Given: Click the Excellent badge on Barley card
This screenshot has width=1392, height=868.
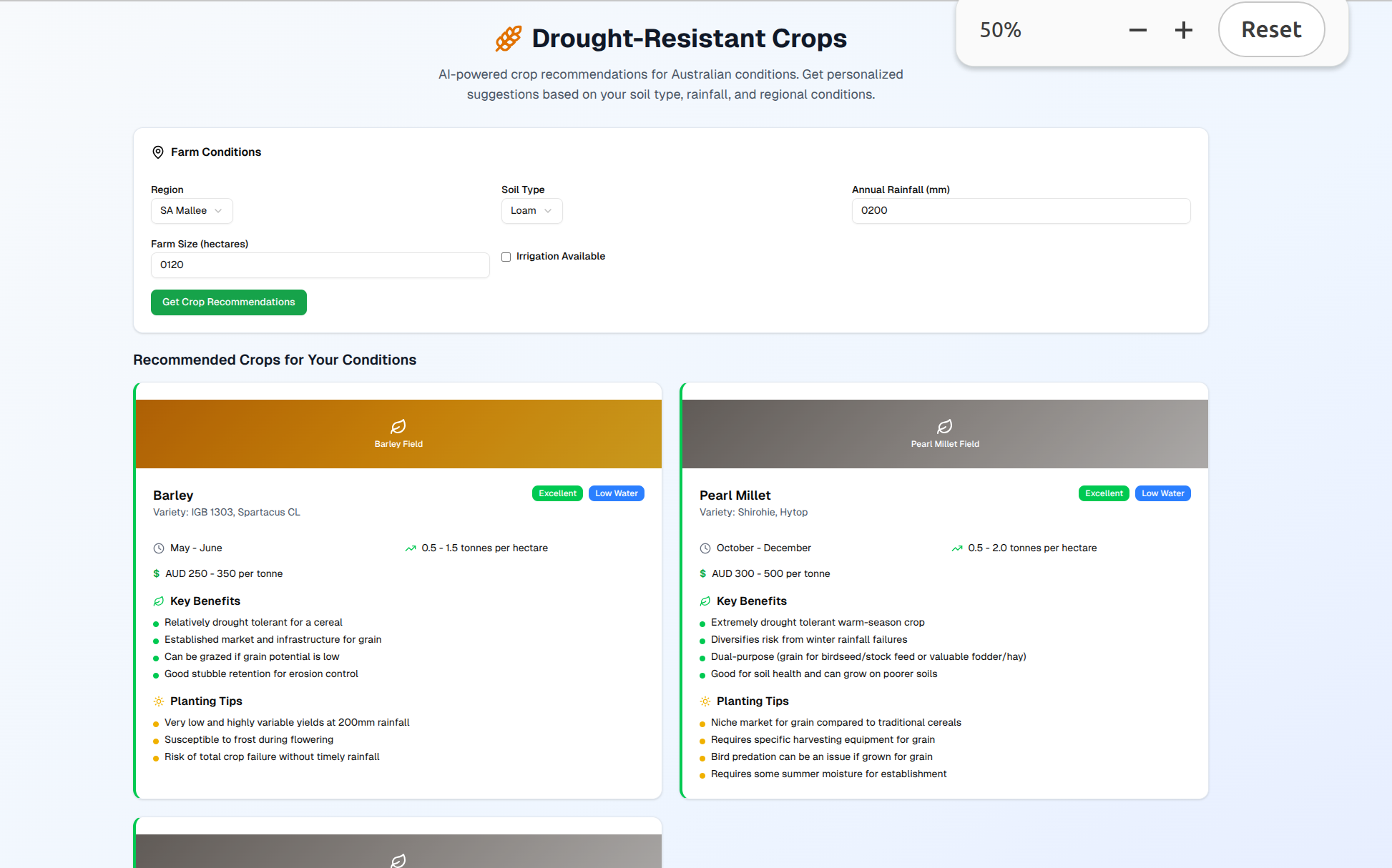Looking at the screenshot, I should coord(557,493).
